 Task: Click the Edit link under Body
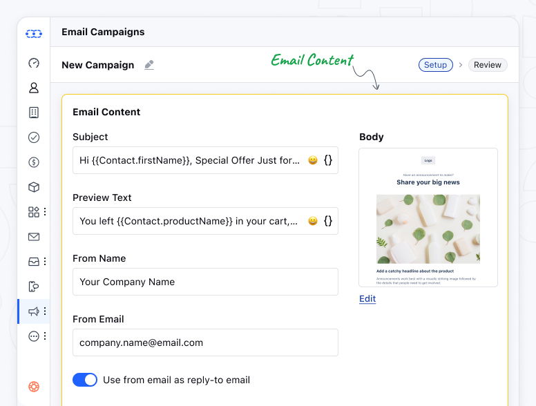(367, 298)
